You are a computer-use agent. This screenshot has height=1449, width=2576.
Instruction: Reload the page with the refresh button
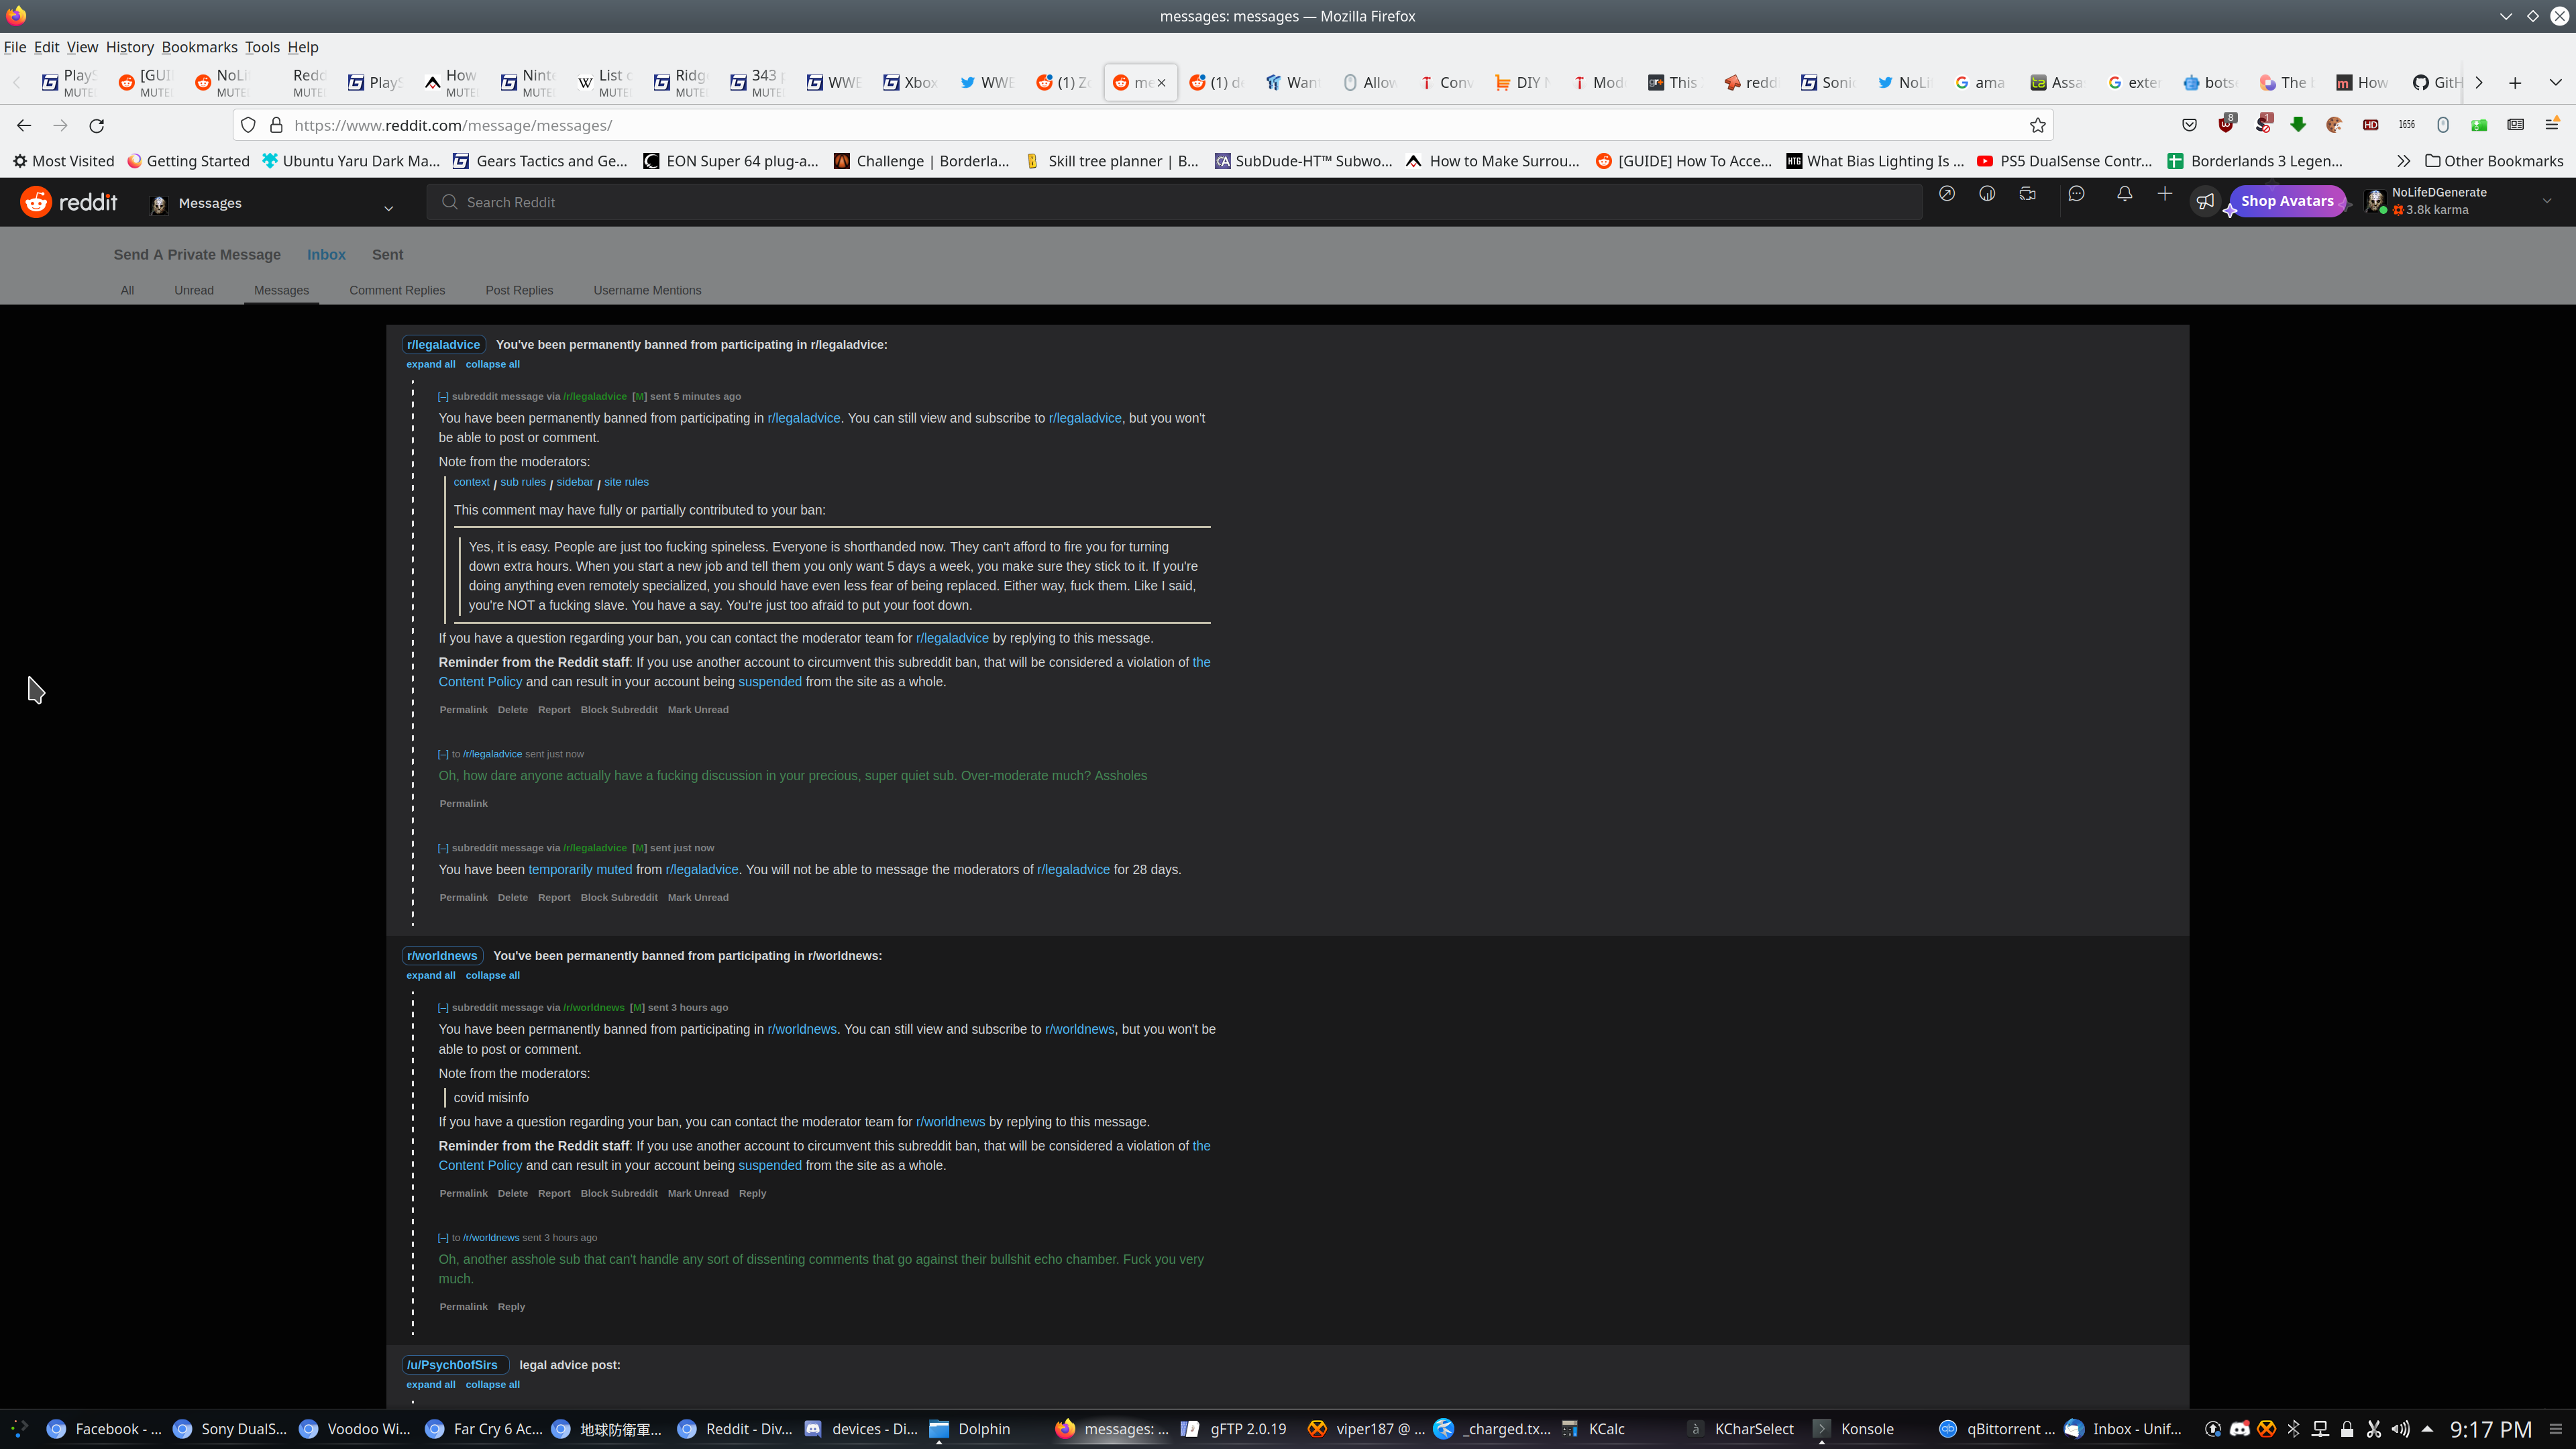[x=97, y=125]
